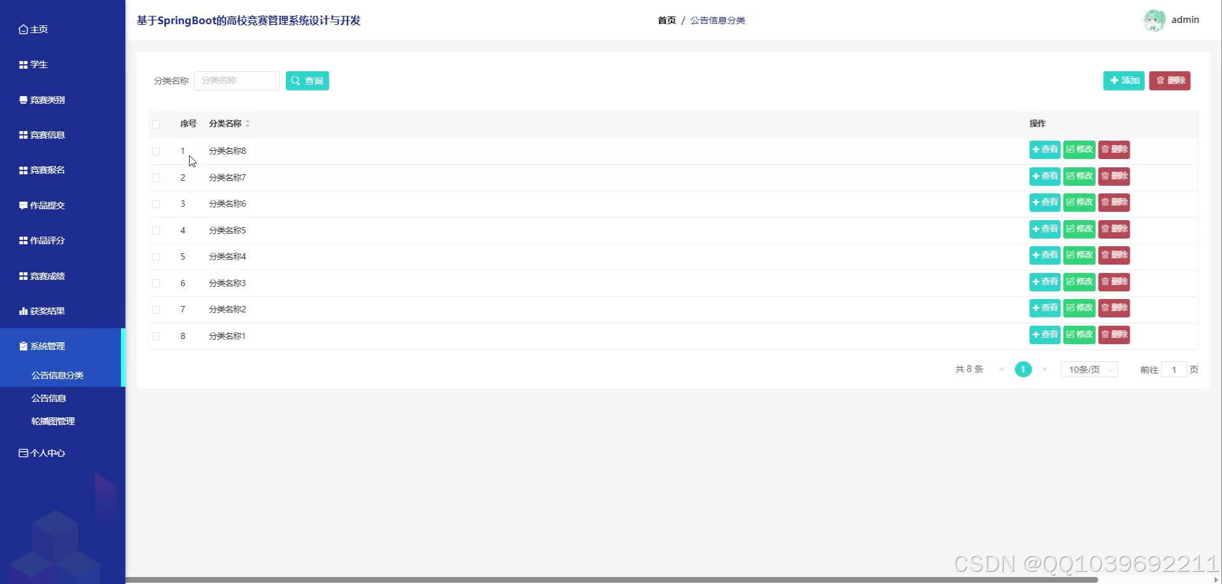Go to the previous page arrow
This screenshot has height=584, width=1222.
1002,370
